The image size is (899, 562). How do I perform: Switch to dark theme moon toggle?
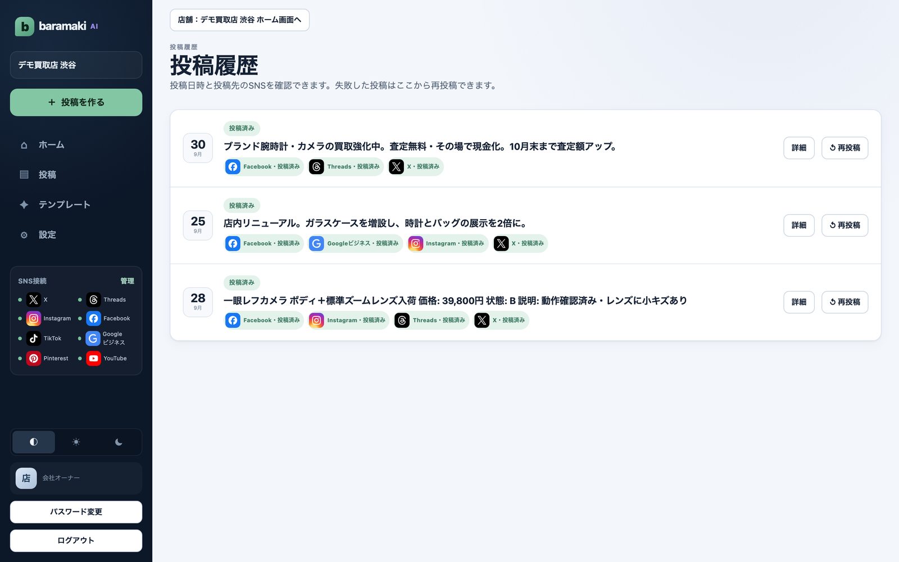pyautogui.click(x=119, y=442)
